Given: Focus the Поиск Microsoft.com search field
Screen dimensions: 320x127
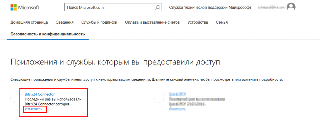Looking at the screenshot, I should pos(113,8).
